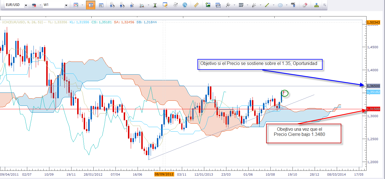Click the 1,2000 price axis label
Screen dimensions: 385x179
pyautogui.click(x=373, y=162)
